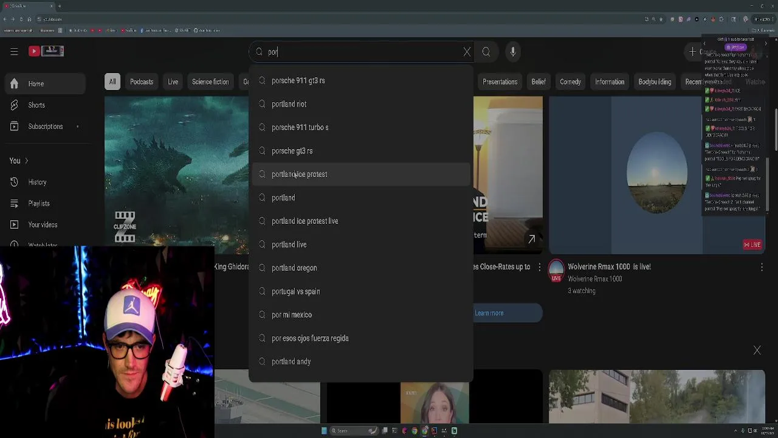This screenshot has width=778, height=438.
Task: Choose suggestion porsche 911 gt3 rs
Action: 361,80
